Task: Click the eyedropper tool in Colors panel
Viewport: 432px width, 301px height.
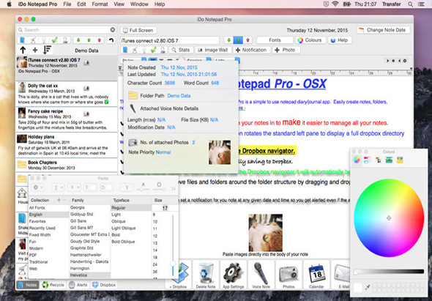Action: [x=368, y=288]
